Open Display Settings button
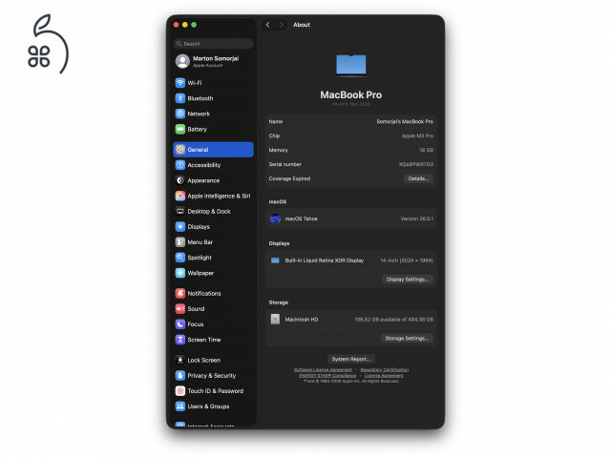Image resolution: width=611 pixels, height=458 pixels. pyautogui.click(x=408, y=280)
